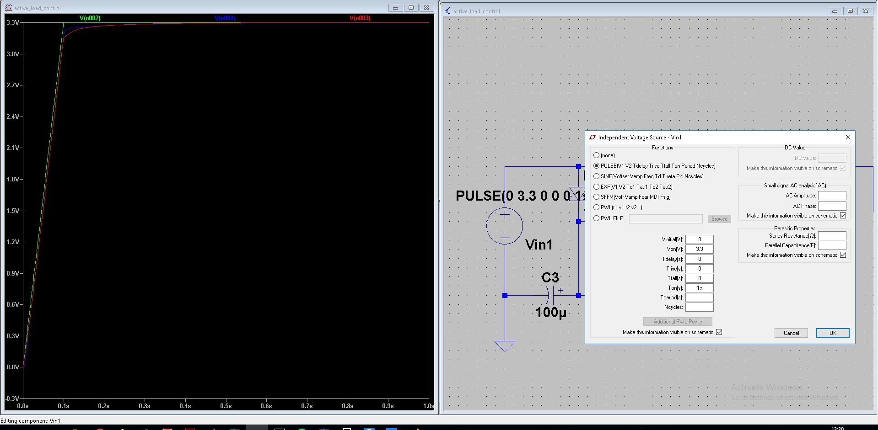Click the schematic window title icon
This screenshot has height=430, width=878.
[448, 11]
